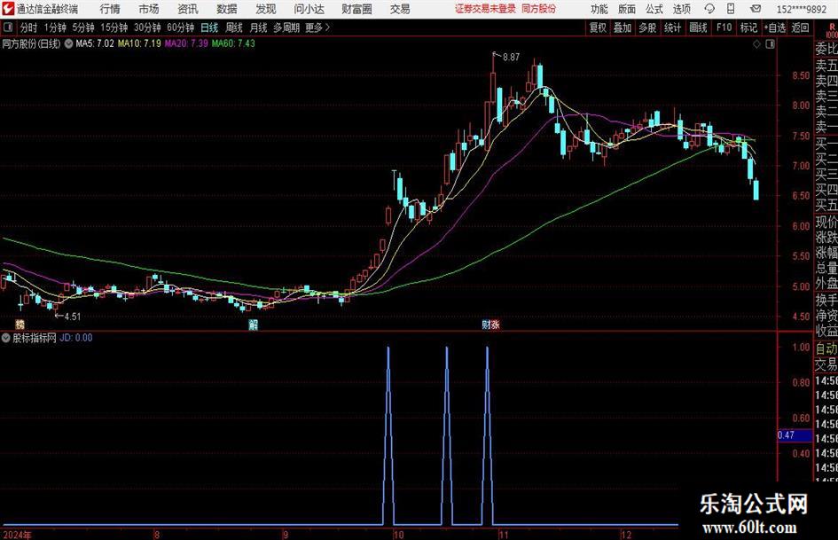Click the Tongdaxin app logo icon
Image resolution: width=838 pixels, height=540 pixels.
click(8, 9)
